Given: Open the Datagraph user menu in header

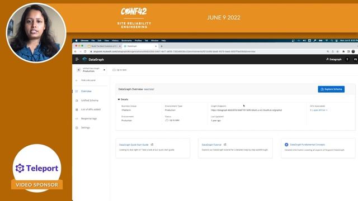Looking at the screenshot, I should pyautogui.click(x=333, y=59).
